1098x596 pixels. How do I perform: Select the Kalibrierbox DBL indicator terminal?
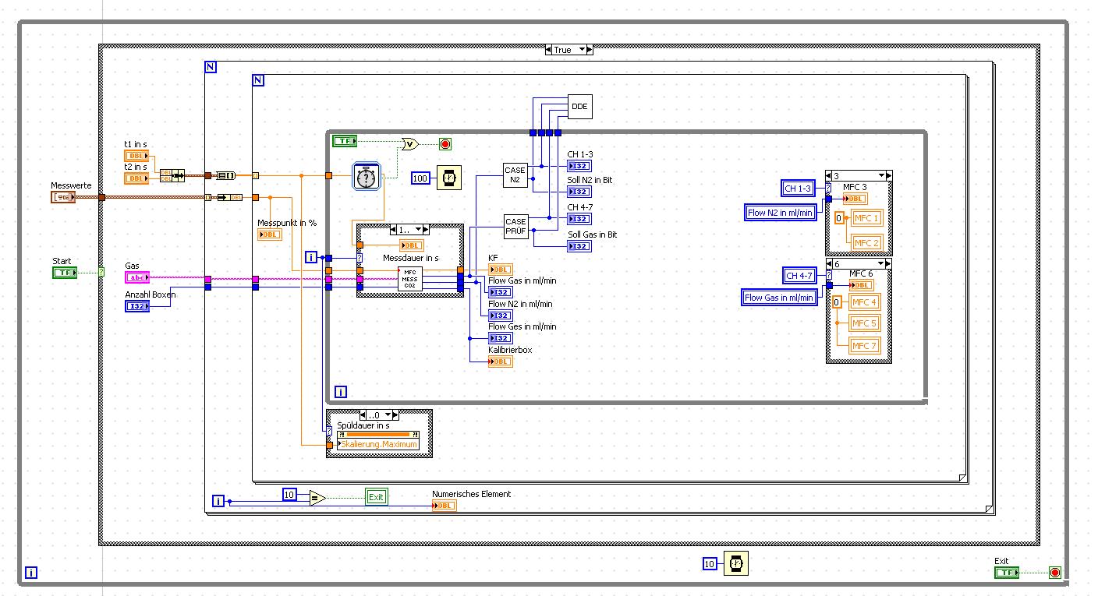[x=501, y=361]
